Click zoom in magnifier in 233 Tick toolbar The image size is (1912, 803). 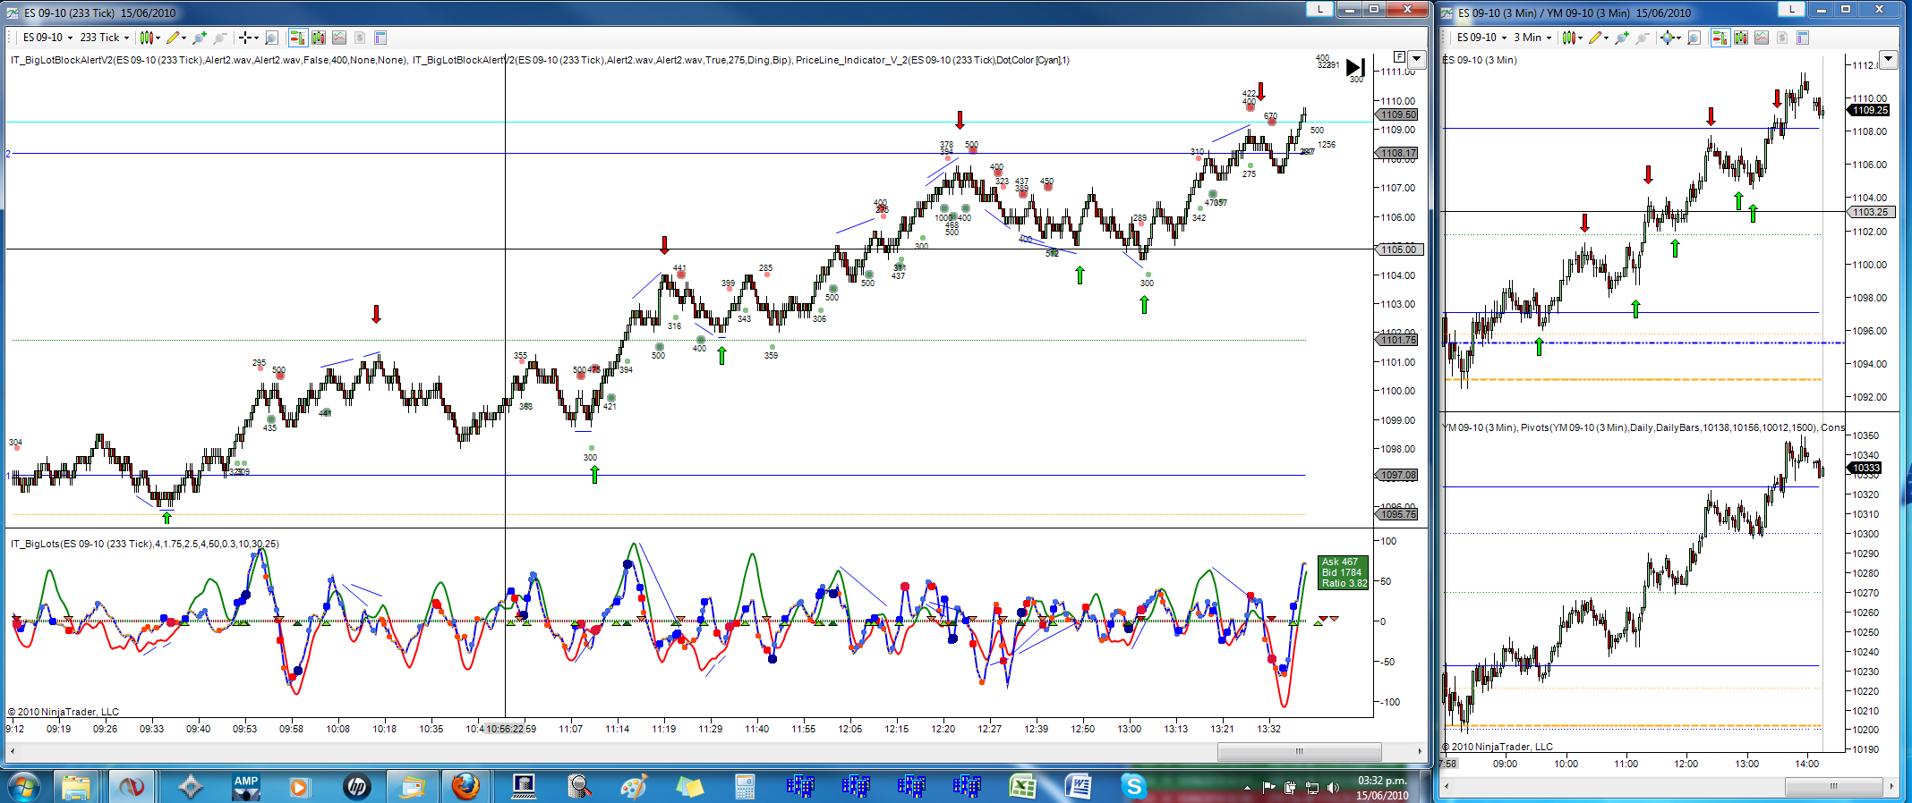(x=200, y=38)
